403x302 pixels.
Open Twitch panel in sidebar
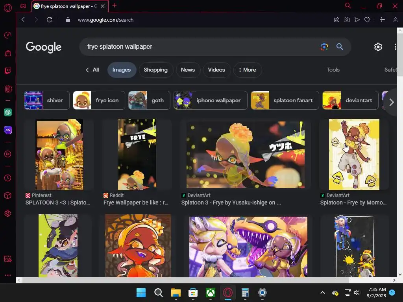[8, 71]
